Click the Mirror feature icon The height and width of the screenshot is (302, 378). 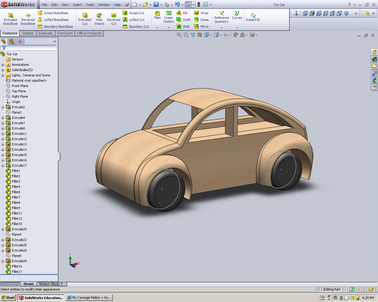pyautogui.click(x=197, y=27)
